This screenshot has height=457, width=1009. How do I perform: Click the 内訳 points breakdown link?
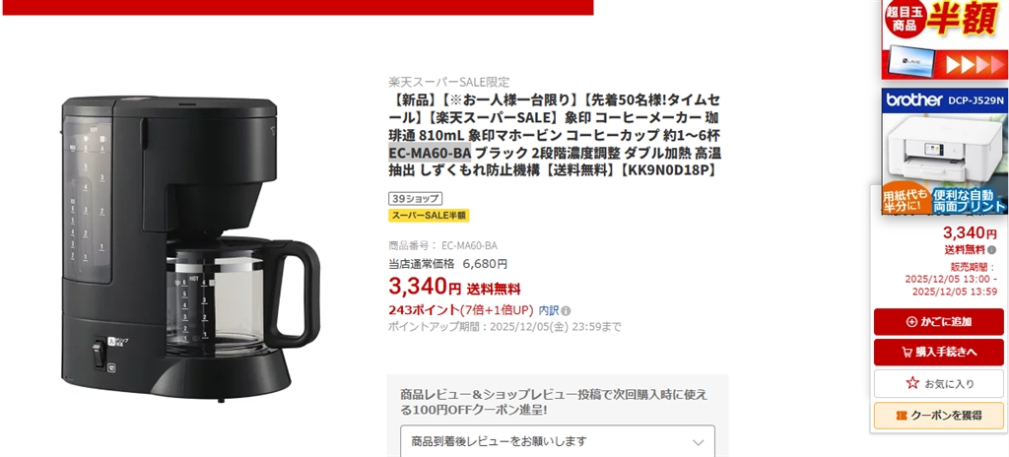click(x=548, y=310)
